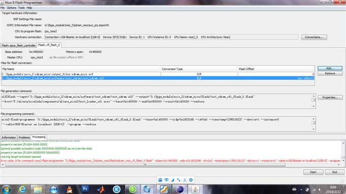
Task: Open the Problems tab
Action: (24, 137)
